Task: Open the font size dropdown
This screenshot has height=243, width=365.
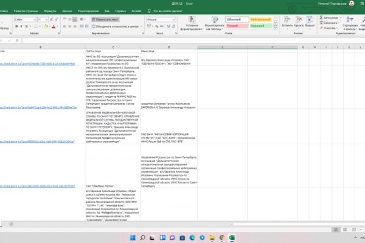Action: pos(46,19)
